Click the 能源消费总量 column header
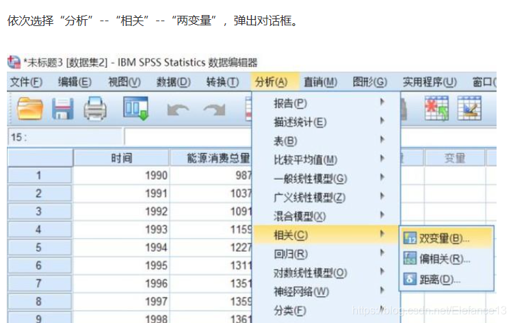The width and height of the screenshot is (513, 323). 211,158
